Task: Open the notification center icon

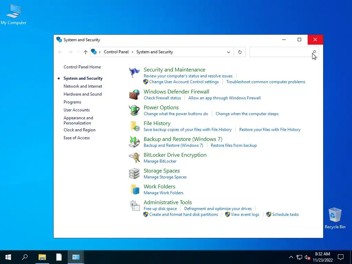Action: tap(341, 257)
